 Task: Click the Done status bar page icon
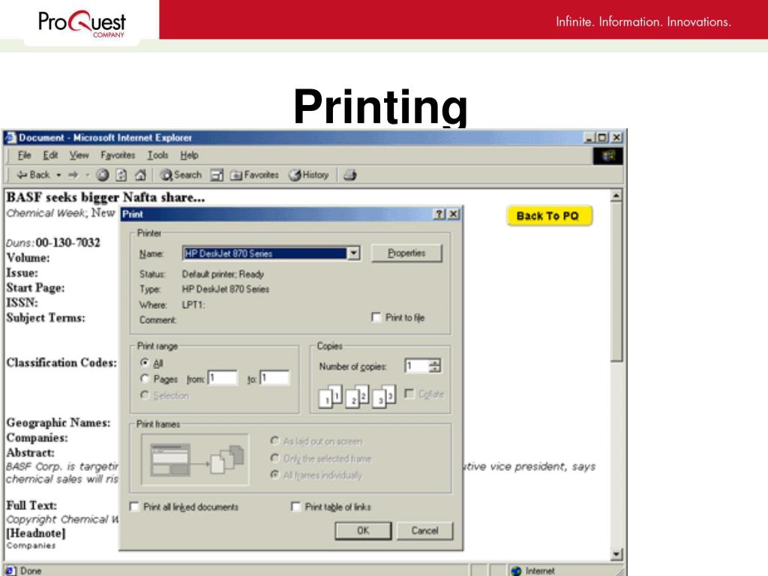point(10,571)
